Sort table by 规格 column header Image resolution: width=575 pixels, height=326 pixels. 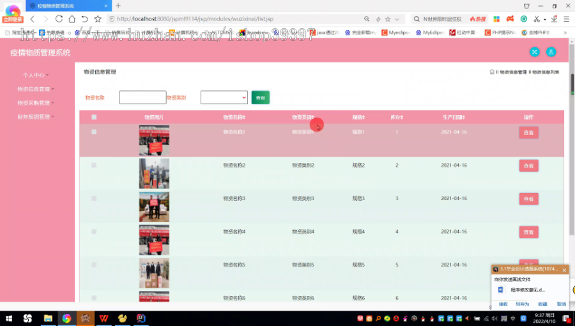tap(358, 118)
